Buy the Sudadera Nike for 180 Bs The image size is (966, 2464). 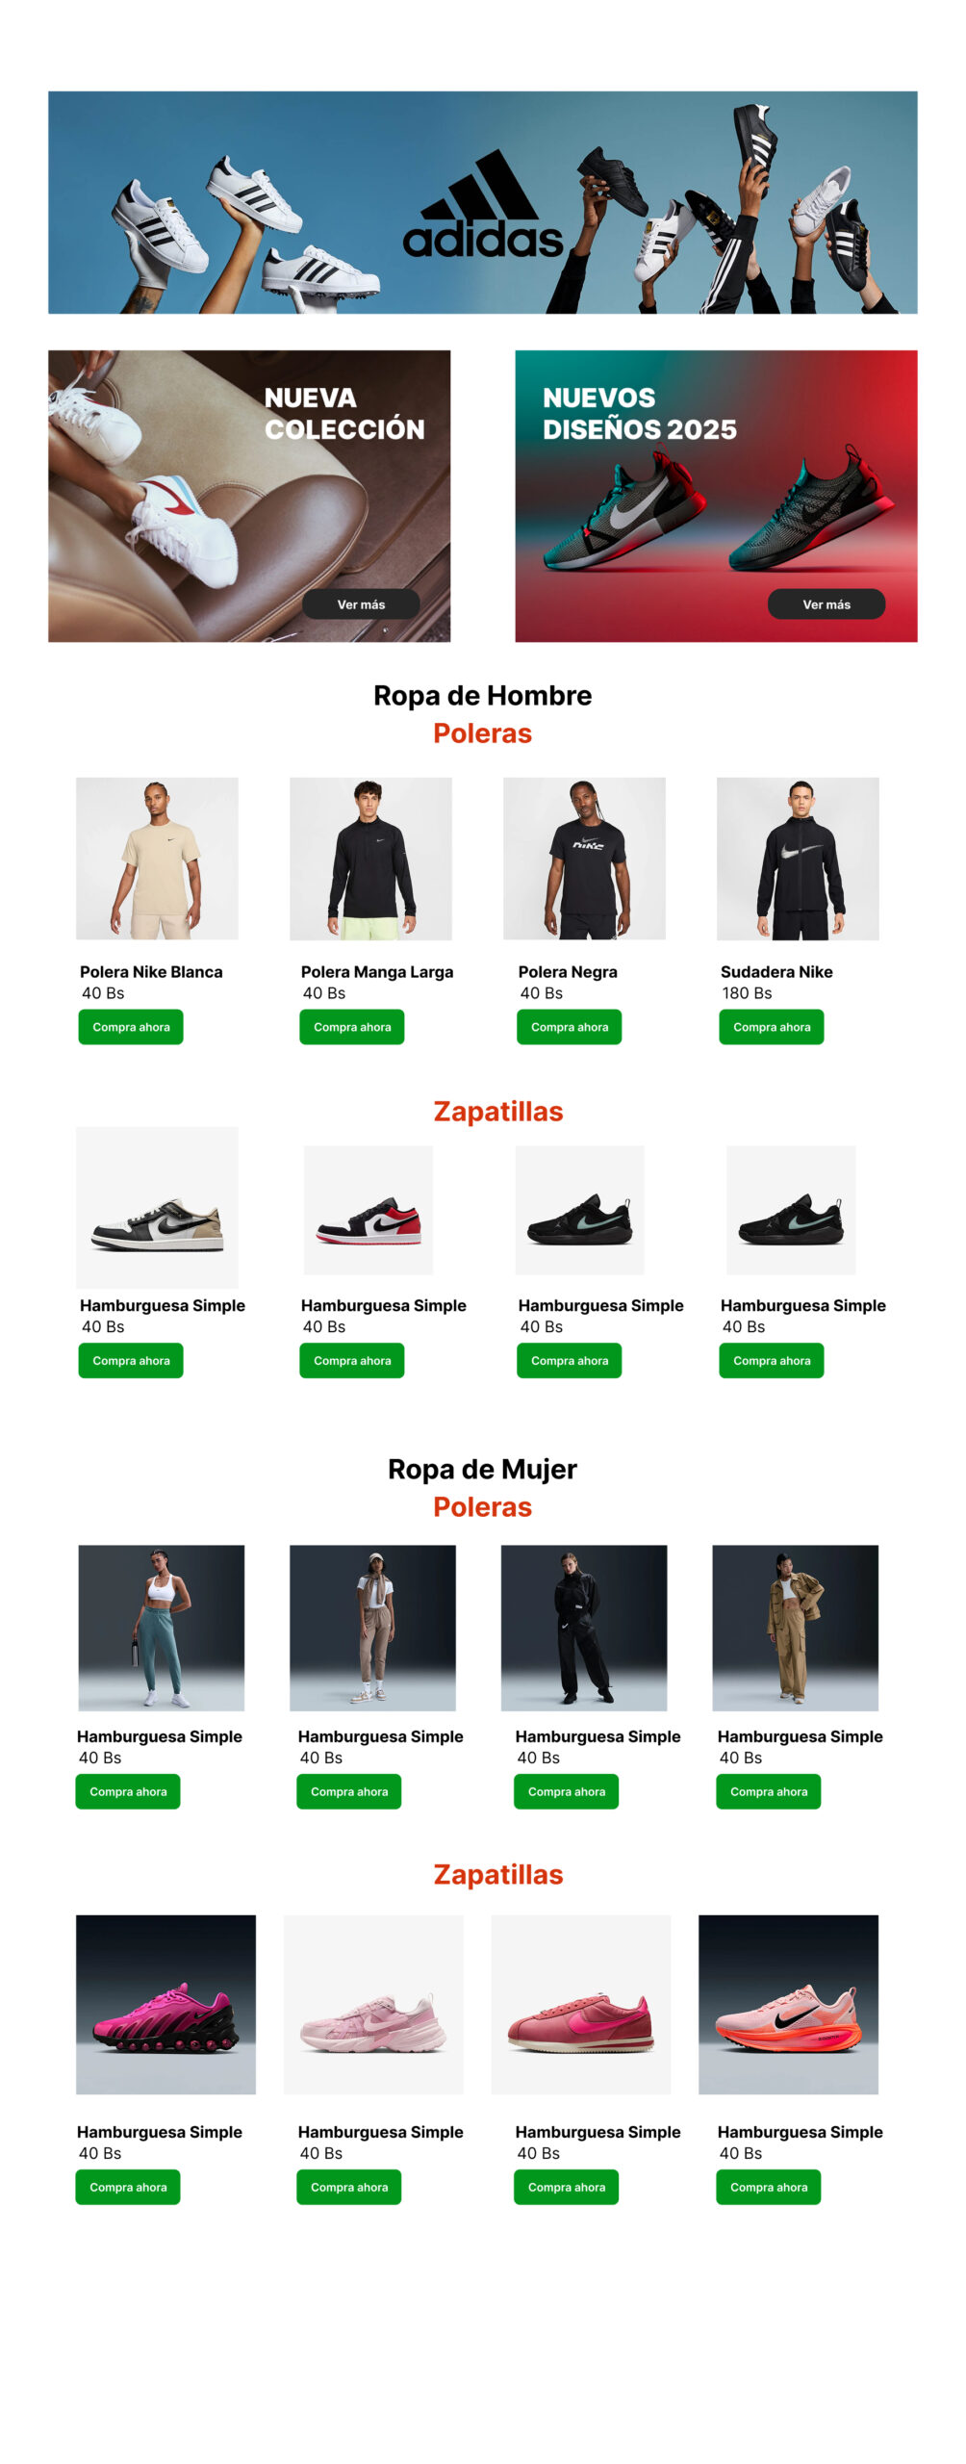point(771,1026)
